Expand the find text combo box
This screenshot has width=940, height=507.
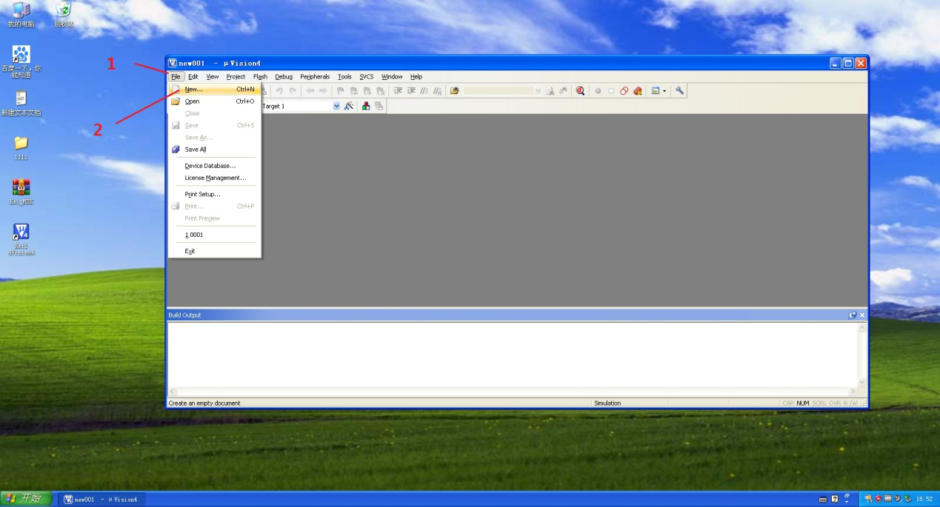coord(538,91)
